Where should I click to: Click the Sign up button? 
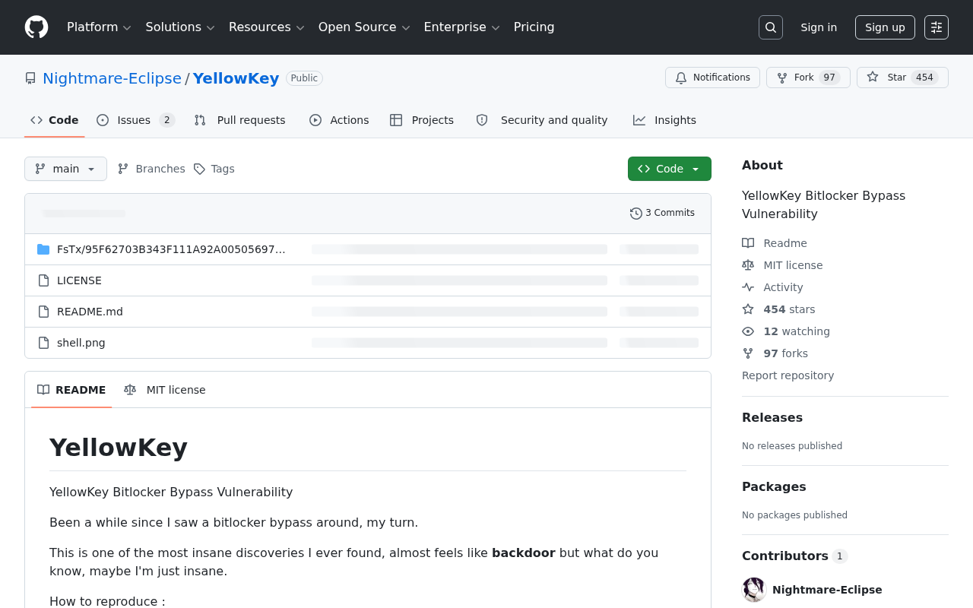(885, 27)
